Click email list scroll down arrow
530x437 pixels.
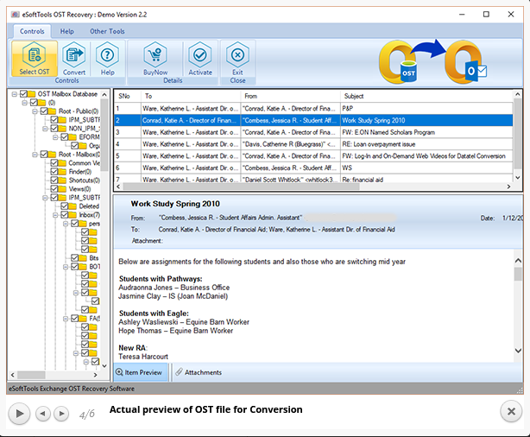518,177
